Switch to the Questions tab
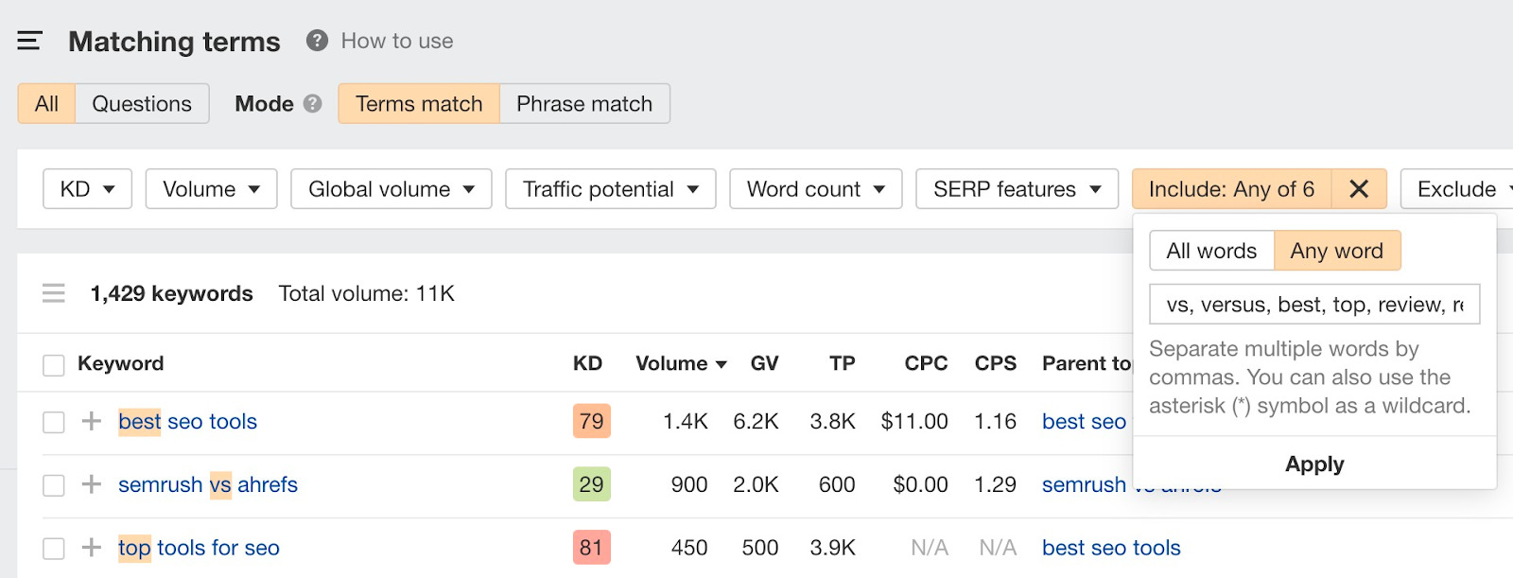This screenshot has height=578, width=1513. coord(142,104)
